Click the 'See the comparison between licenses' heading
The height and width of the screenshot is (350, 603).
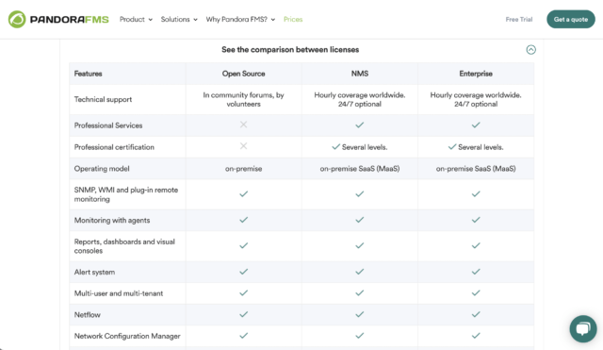pyautogui.click(x=290, y=50)
